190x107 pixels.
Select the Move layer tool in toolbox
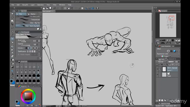[12, 24]
